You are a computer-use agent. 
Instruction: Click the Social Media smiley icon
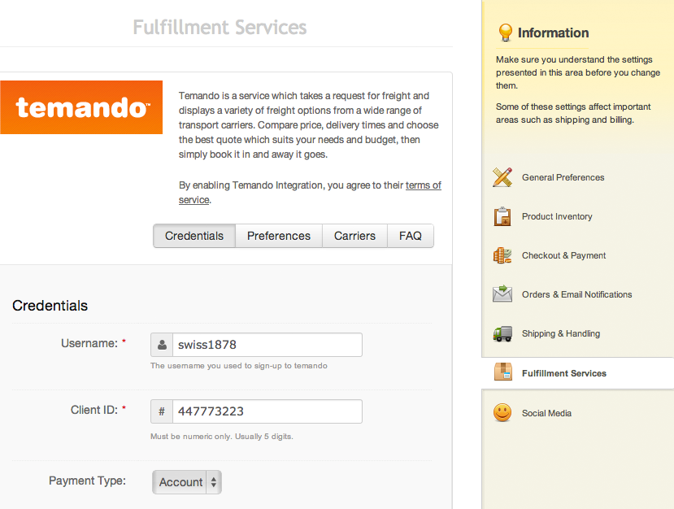coord(502,413)
